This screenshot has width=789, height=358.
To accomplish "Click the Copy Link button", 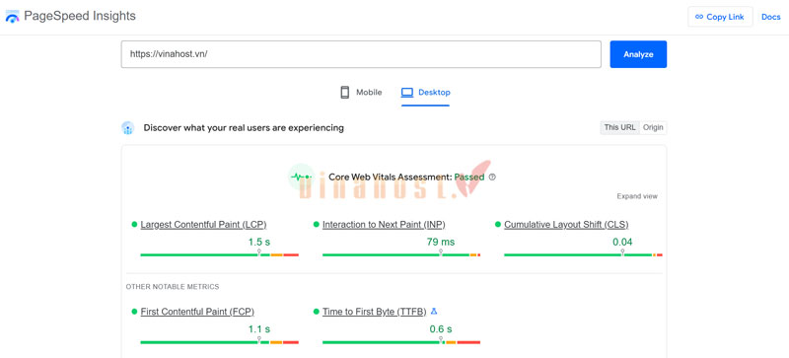I will (x=720, y=17).
